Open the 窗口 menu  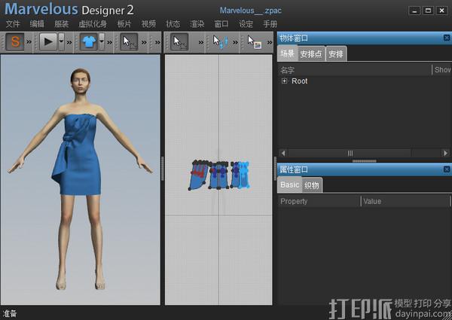point(221,24)
